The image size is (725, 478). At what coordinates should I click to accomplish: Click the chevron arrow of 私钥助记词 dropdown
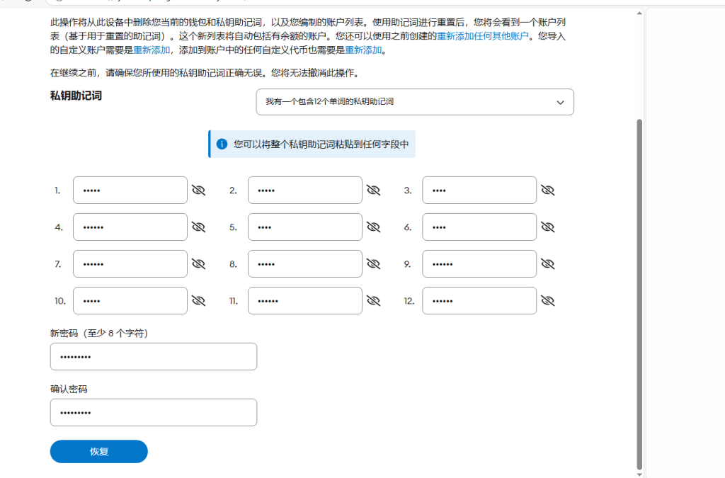[x=560, y=103]
